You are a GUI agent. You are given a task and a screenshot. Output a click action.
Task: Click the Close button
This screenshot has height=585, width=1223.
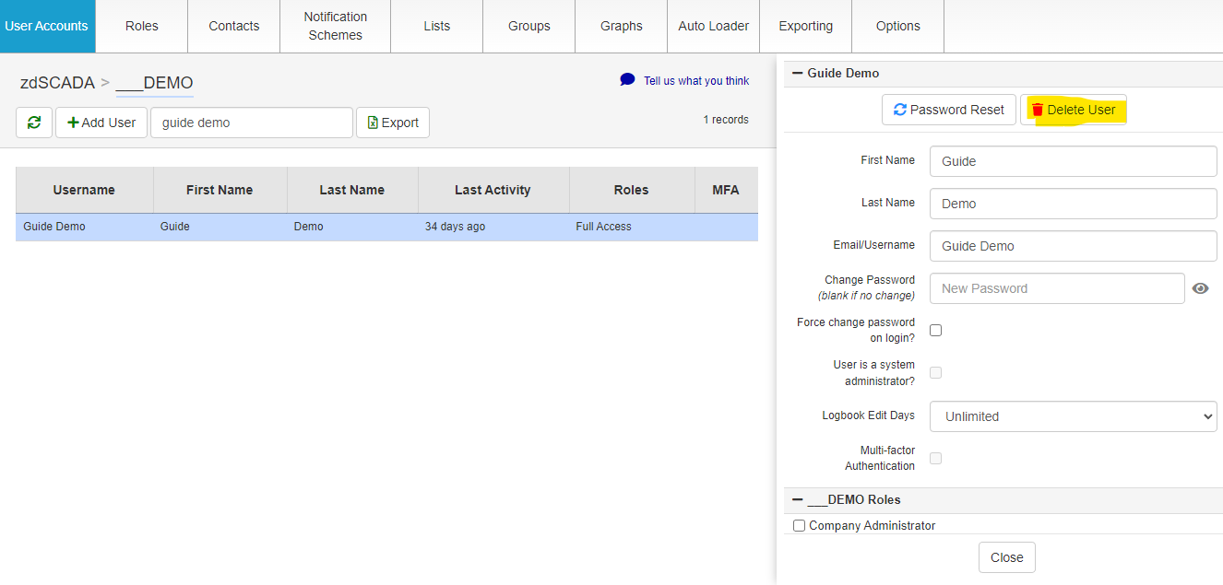point(1006,556)
